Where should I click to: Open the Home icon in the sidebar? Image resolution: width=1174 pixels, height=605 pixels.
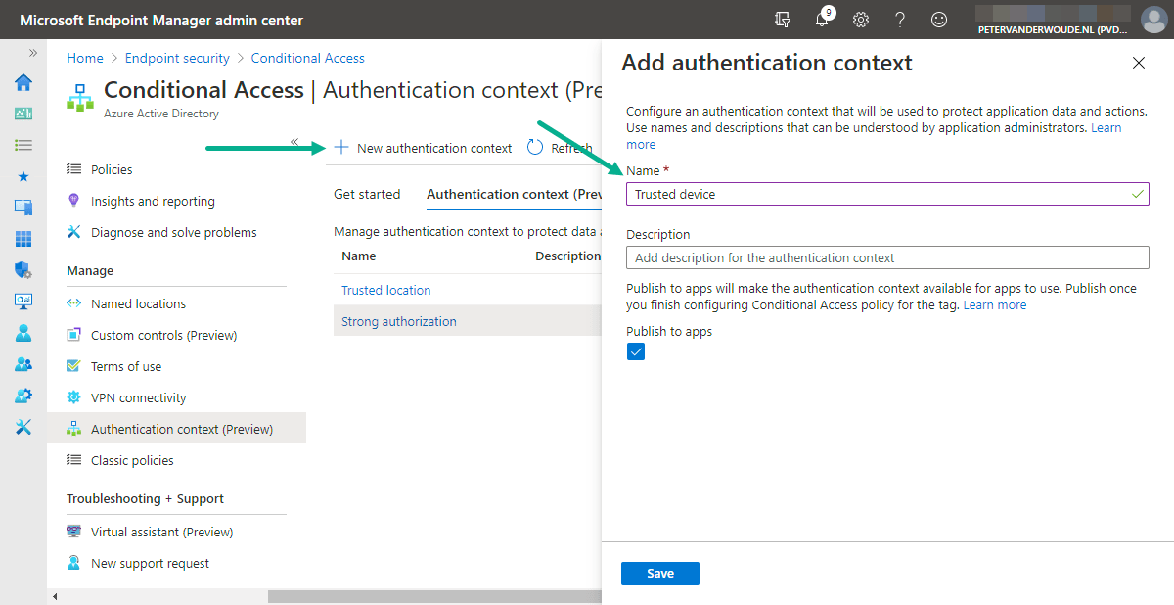(x=22, y=82)
